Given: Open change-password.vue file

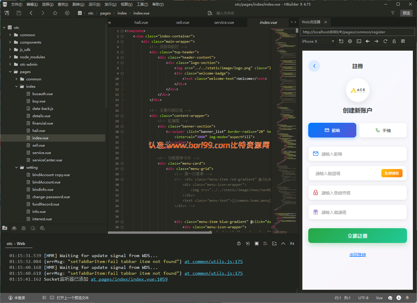Looking at the screenshot, I should tap(51, 197).
